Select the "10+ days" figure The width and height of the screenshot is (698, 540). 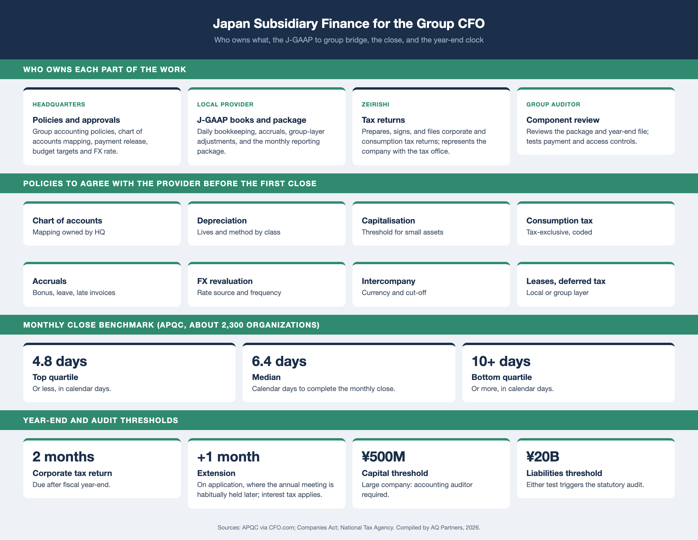pyautogui.click(x=501, y=361)
